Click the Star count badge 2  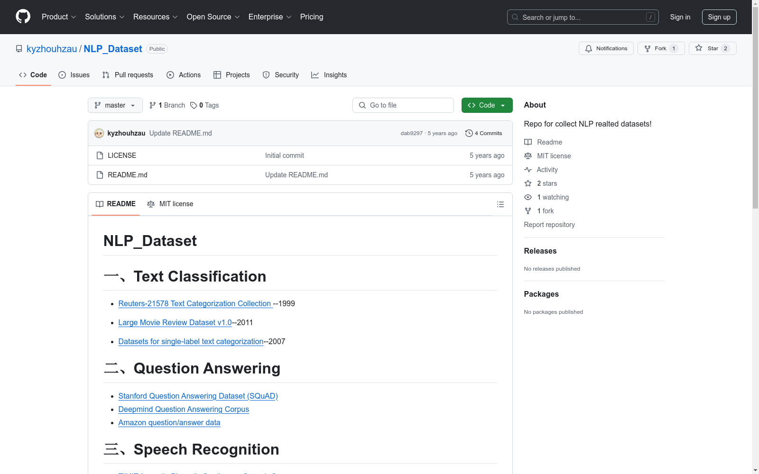[725, 48]
